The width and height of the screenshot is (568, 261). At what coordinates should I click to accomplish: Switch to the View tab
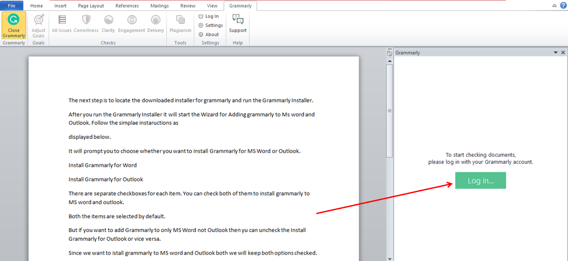(x=212, y=6)
